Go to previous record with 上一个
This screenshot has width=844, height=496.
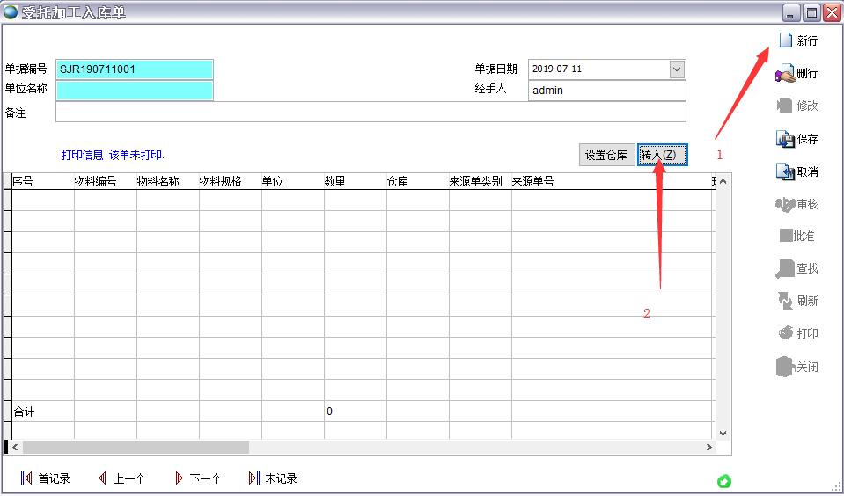pyautogui.click(x=121, y=478)
